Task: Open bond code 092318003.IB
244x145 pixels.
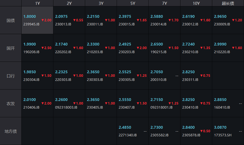Action: point(65,107)
